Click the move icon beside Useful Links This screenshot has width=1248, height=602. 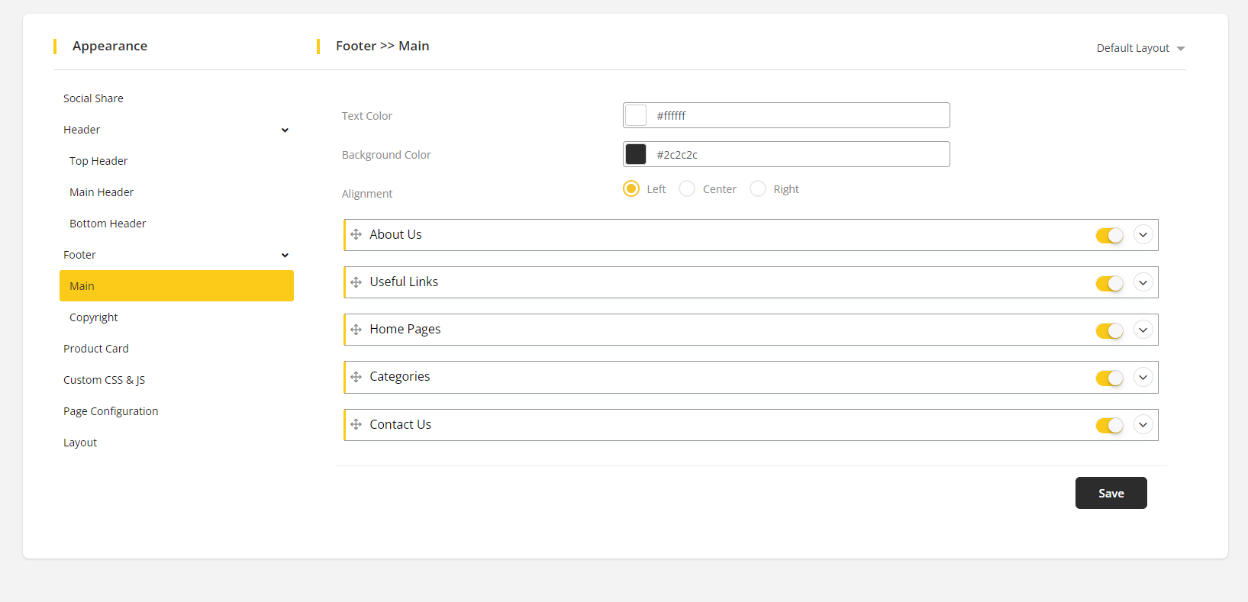[356, 282]
